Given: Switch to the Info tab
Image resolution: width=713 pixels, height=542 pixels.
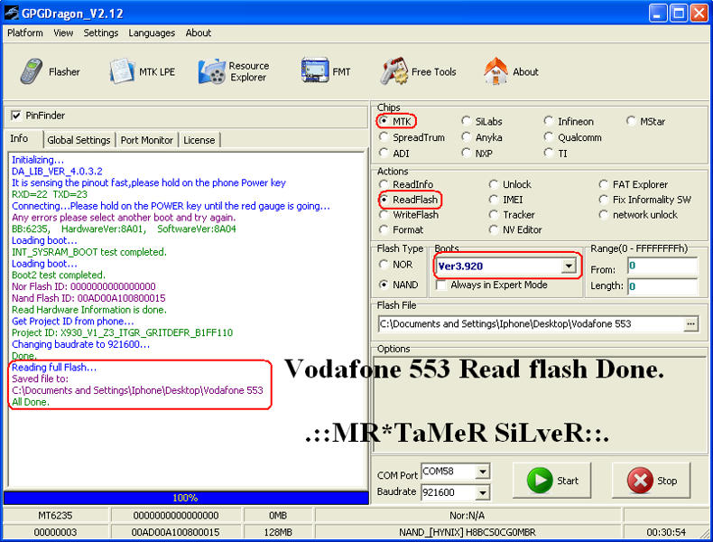Looking at the screenshot, I should click(x=20, y=138).
